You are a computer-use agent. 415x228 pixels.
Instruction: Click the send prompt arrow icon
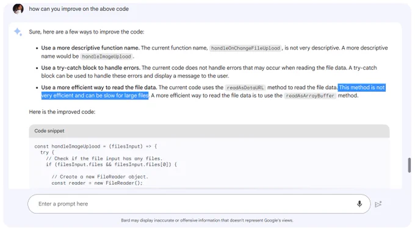[378, 204]
